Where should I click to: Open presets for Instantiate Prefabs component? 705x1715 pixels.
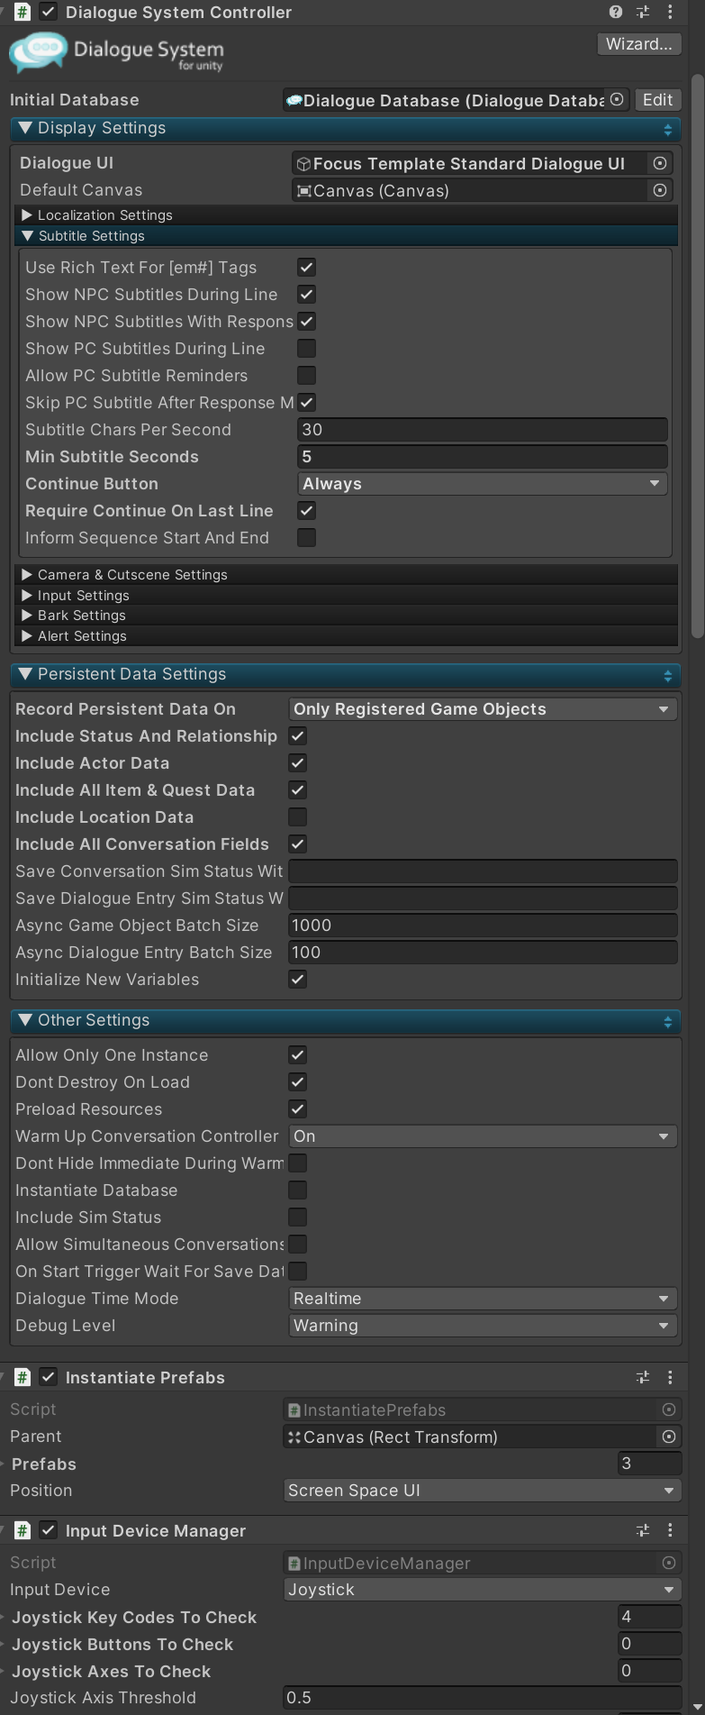pyautogui.click(x=643, y=1377)
